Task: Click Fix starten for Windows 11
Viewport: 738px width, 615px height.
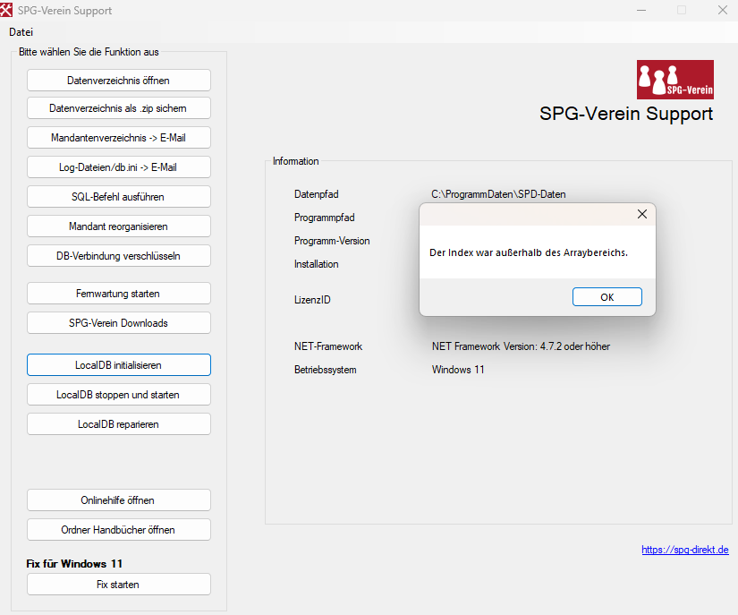Action: pos(119,585)
